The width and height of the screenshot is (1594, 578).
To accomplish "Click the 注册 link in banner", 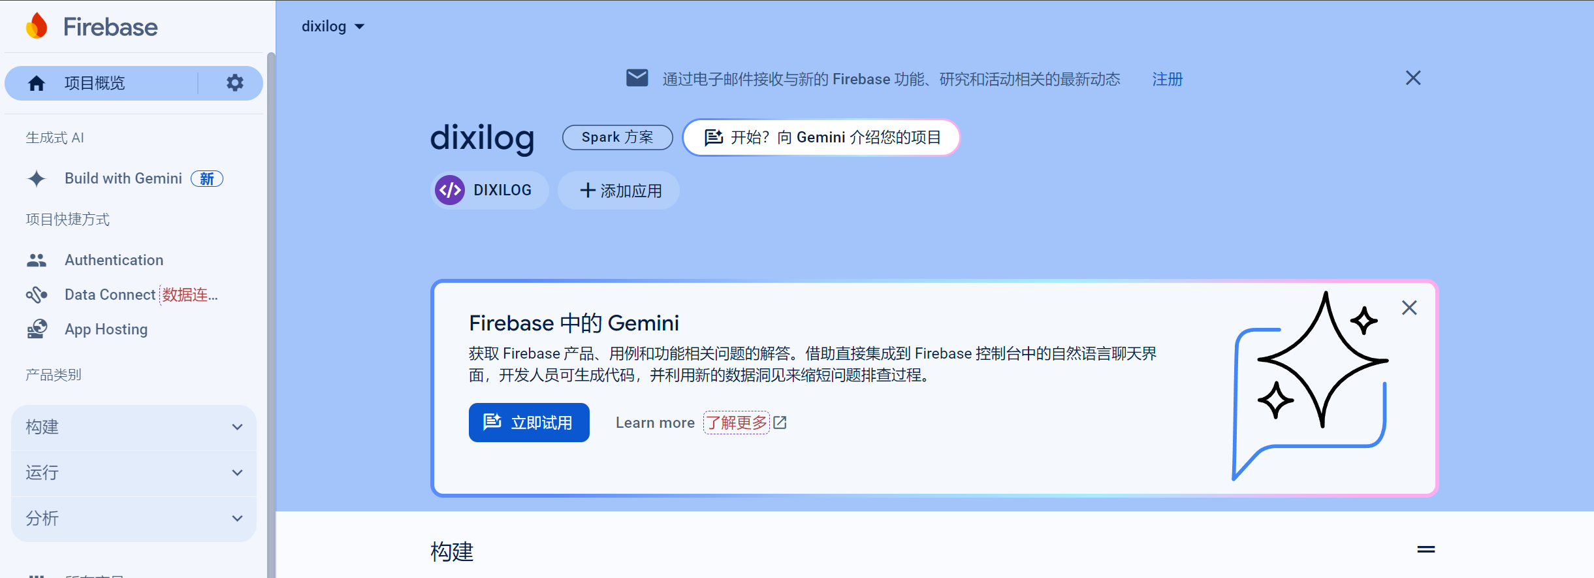I will click(x=1168, y=79).
